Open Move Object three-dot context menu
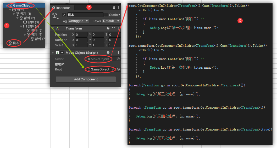 pyautogui.click(x=119, y=52)
